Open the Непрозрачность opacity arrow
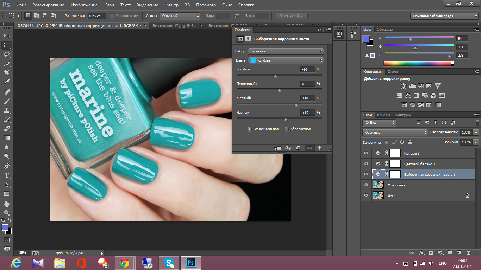Viewport: 481px width, 270px height. 476,133
